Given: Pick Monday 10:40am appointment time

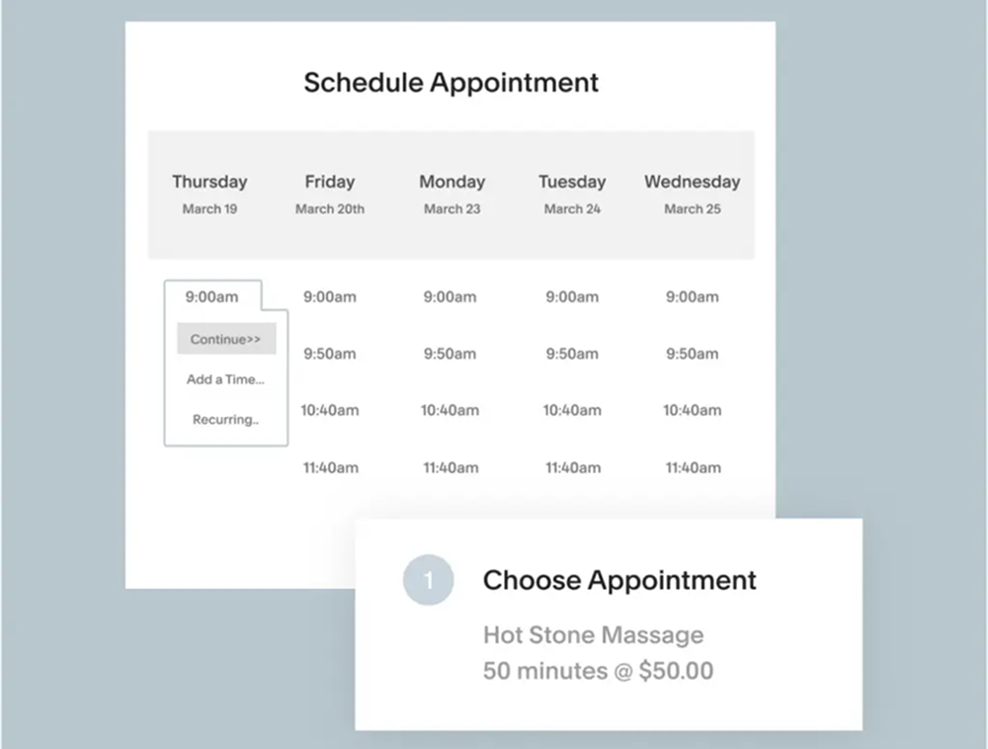Looking at the screenshot, I should 451,410.
